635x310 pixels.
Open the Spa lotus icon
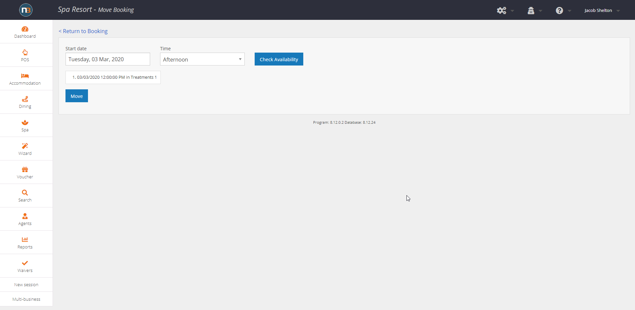coord(25,122)
